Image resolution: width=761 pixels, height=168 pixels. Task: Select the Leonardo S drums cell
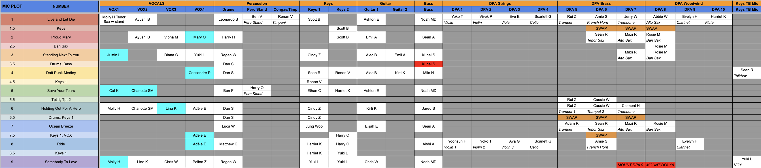[228, 20]
